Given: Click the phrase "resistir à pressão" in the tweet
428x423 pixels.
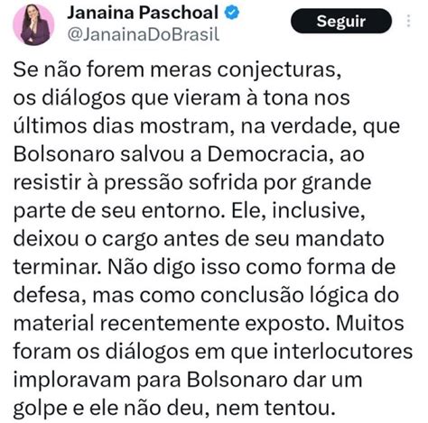Looking at the screenshot, I should (x=98, y=183).
